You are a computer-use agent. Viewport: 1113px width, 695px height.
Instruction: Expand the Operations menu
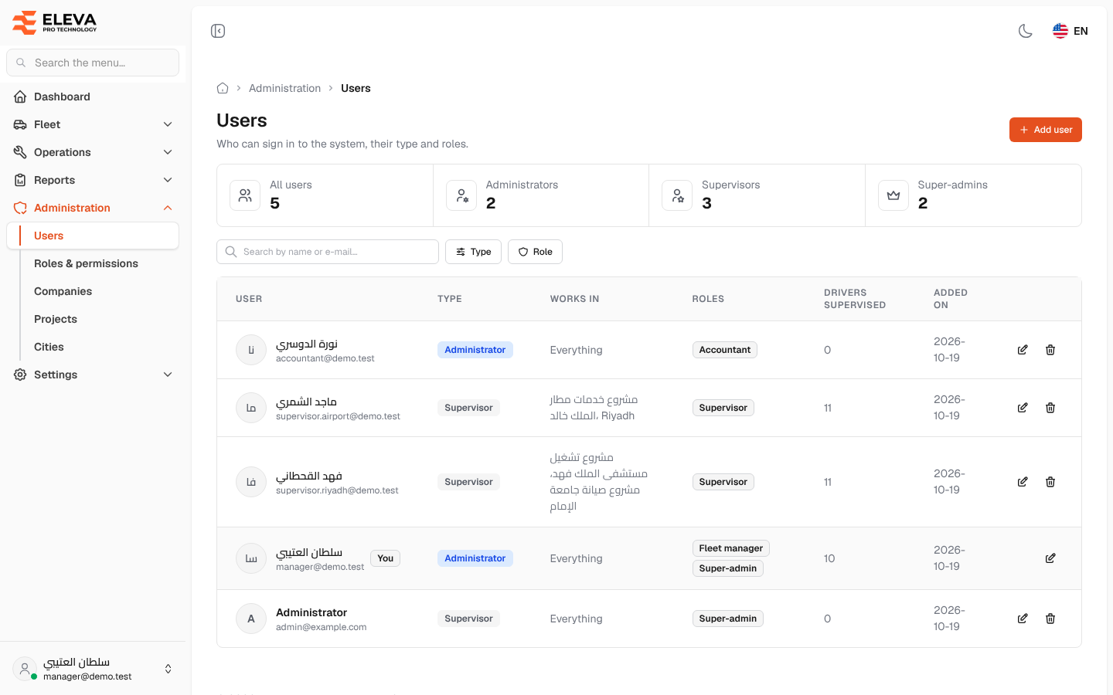pyautogui.click(x=93, y=152)
